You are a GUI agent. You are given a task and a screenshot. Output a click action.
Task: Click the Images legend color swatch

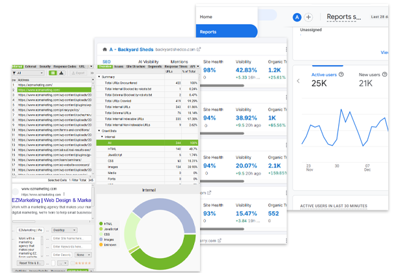pyautogui.click(x=101, y=240)
